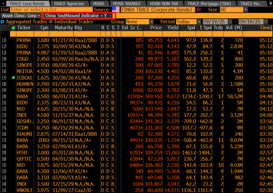The width and height of the screenshot is (273, 193).
Task: Open the MSRB TAXABLE tab
Action: click(127, 3)
